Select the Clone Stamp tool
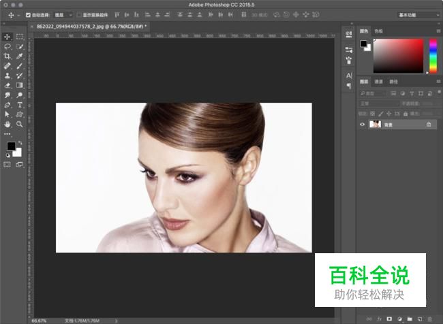Image resolution: width=443 pixels, height=324 pixels. tap(7, 76)
